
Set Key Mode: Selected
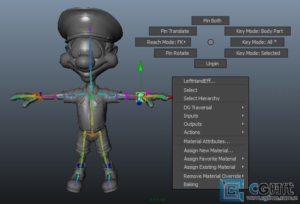tap(256, 53)
